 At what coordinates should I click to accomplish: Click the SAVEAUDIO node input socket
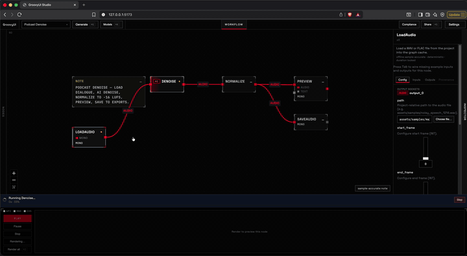(x=294, y=122)
